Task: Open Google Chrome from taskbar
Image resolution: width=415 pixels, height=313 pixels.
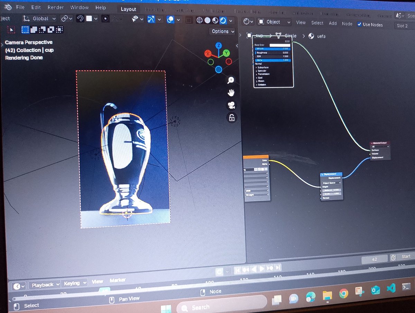Action: pyautogui.click(x=343, y=293)
